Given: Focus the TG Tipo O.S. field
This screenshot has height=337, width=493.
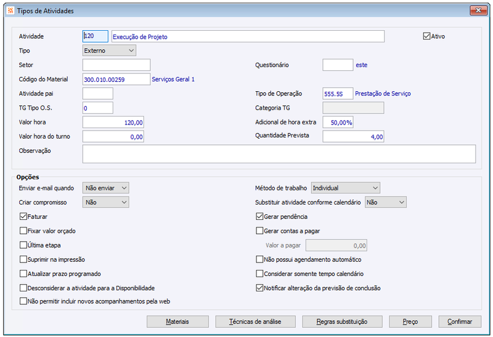Looking at the screenshot, I should coord(98,108).
